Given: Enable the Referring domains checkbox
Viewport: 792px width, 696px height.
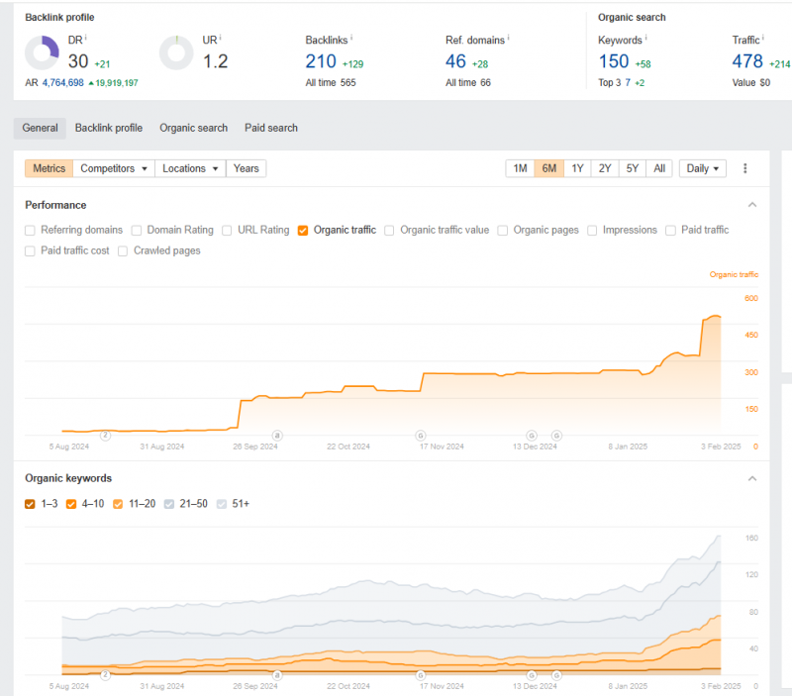Looking at the screenshot, I should (x=31, y=230).
